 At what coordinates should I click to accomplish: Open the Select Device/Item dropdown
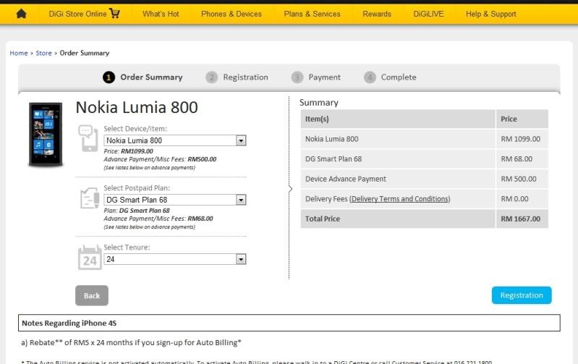241,140
